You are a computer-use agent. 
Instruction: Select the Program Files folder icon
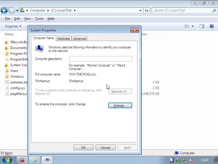pyautogui.click(x=7, y=54)
